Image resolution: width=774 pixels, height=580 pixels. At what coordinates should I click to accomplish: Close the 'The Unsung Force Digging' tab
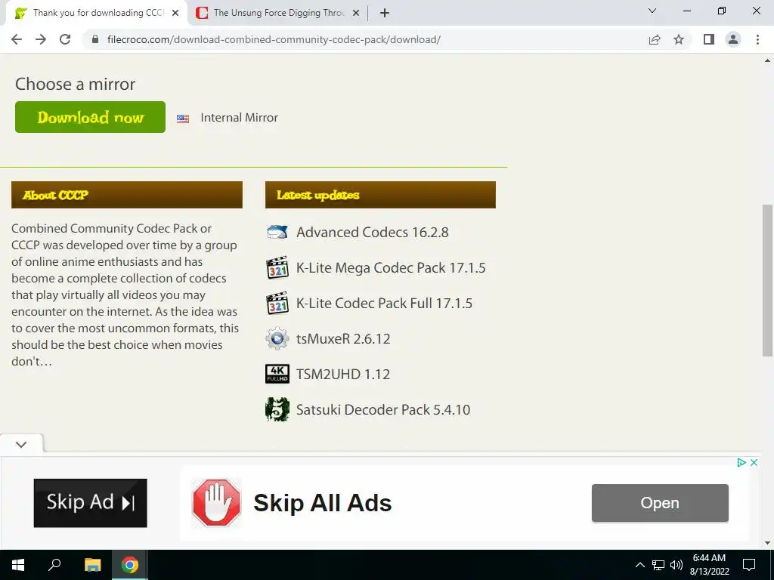coord(355,14)
